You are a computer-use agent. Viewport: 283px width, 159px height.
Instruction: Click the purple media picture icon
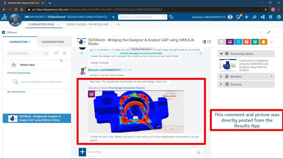[x=230, y=42]
